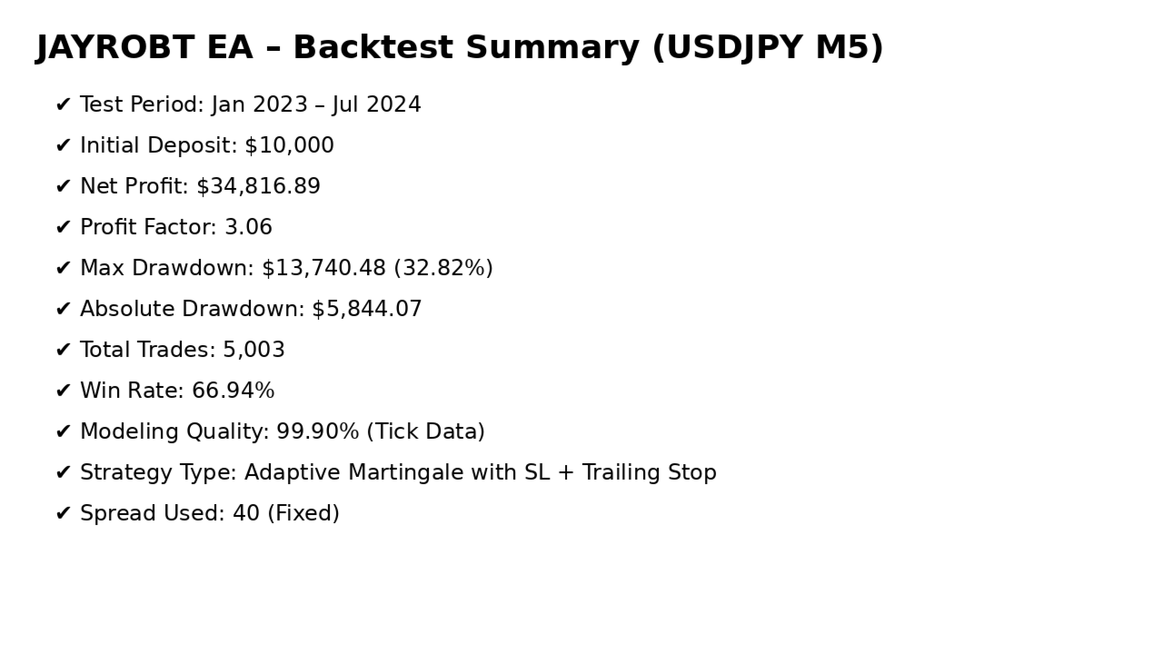Click the checkmark beside Test Period
Screen dimensions: 1163x654
[x=63, y=105]
